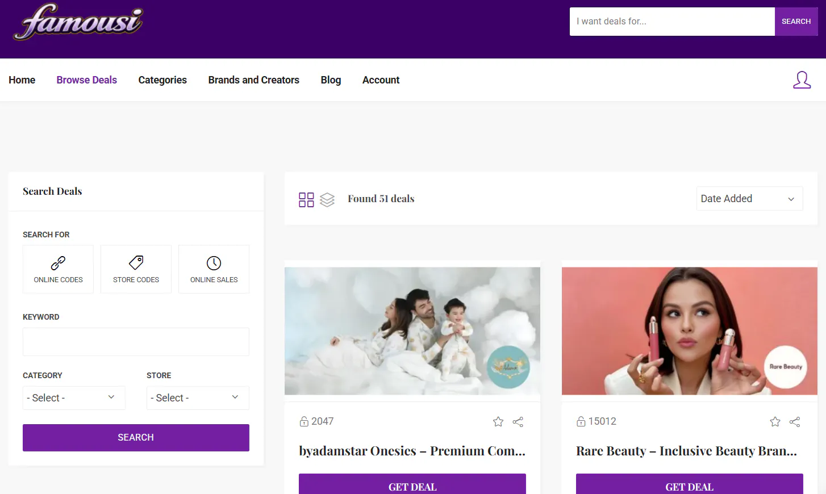Open the user account profile icon
The width and height of the screenshot is (826, 494).
(802, 80)
